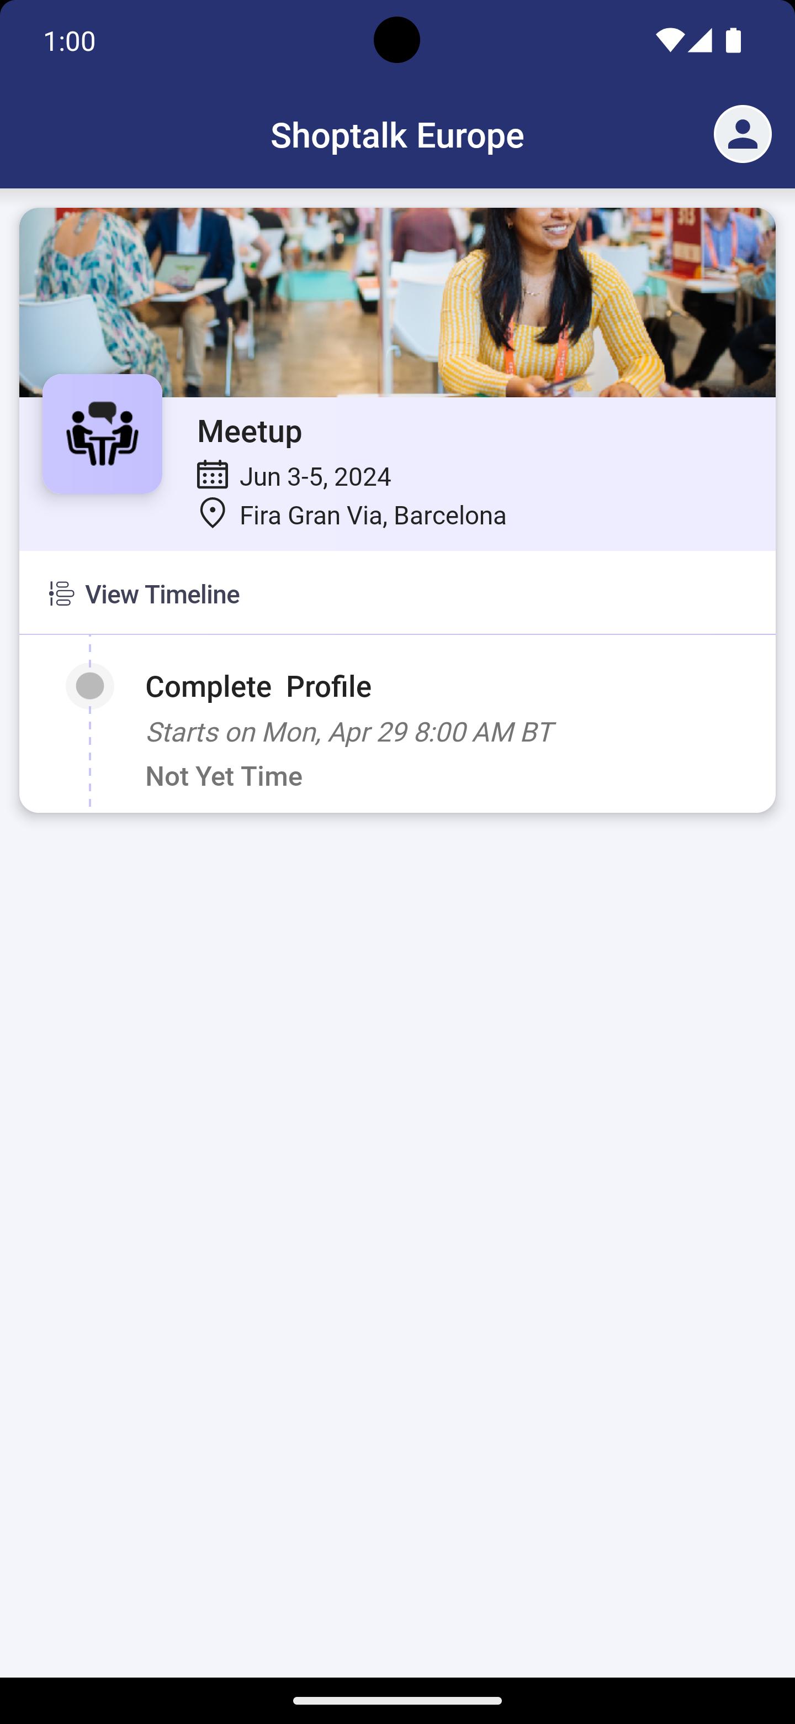The width and height of the screenshot is (795, 1724).
Task: Tap the Fira Gran Via, Barcelona location
Action: (373, 516)
